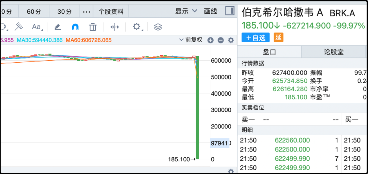The width and height of the screenshot is (368, 174).
Task: Switch to the 盘口 tab
Action: coord(269,52)
